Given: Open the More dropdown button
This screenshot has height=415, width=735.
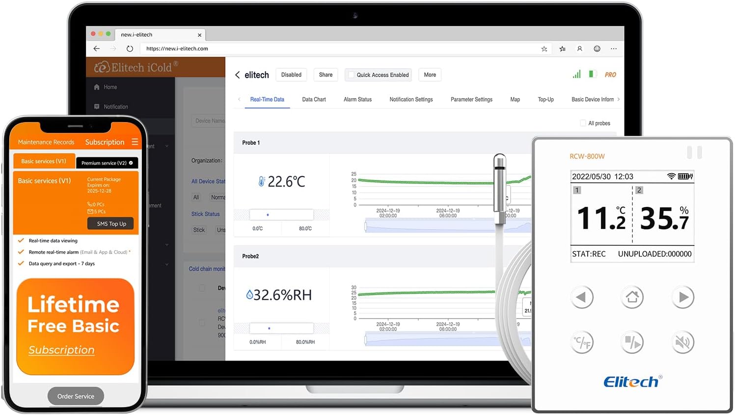Looking at the screenshot, I should pyautogui.click(x=430, y=75).
